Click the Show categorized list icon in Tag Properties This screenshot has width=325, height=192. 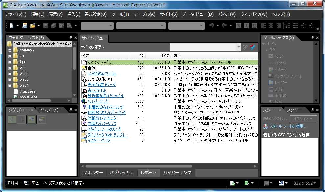12,119
